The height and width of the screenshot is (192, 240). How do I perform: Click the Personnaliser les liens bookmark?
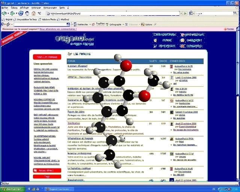point(25,19)
